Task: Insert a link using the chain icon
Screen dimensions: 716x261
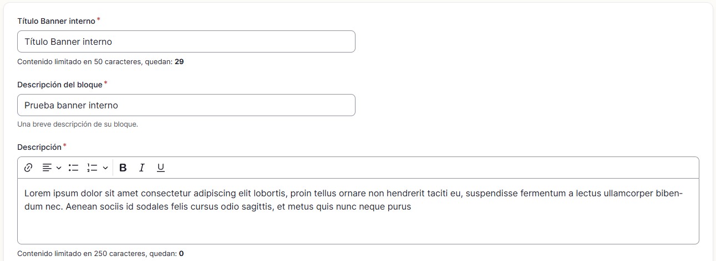Action: (x=29, y=168)
